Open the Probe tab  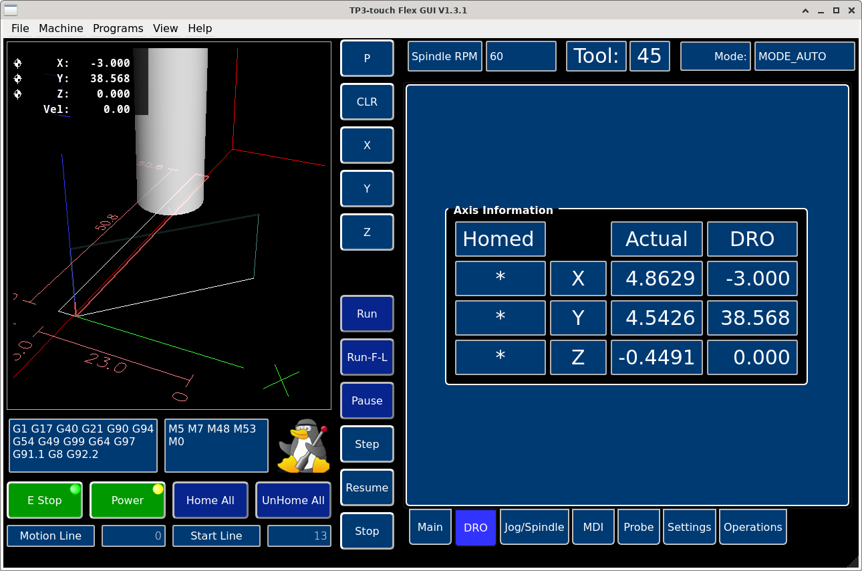(x=638, y=527)
